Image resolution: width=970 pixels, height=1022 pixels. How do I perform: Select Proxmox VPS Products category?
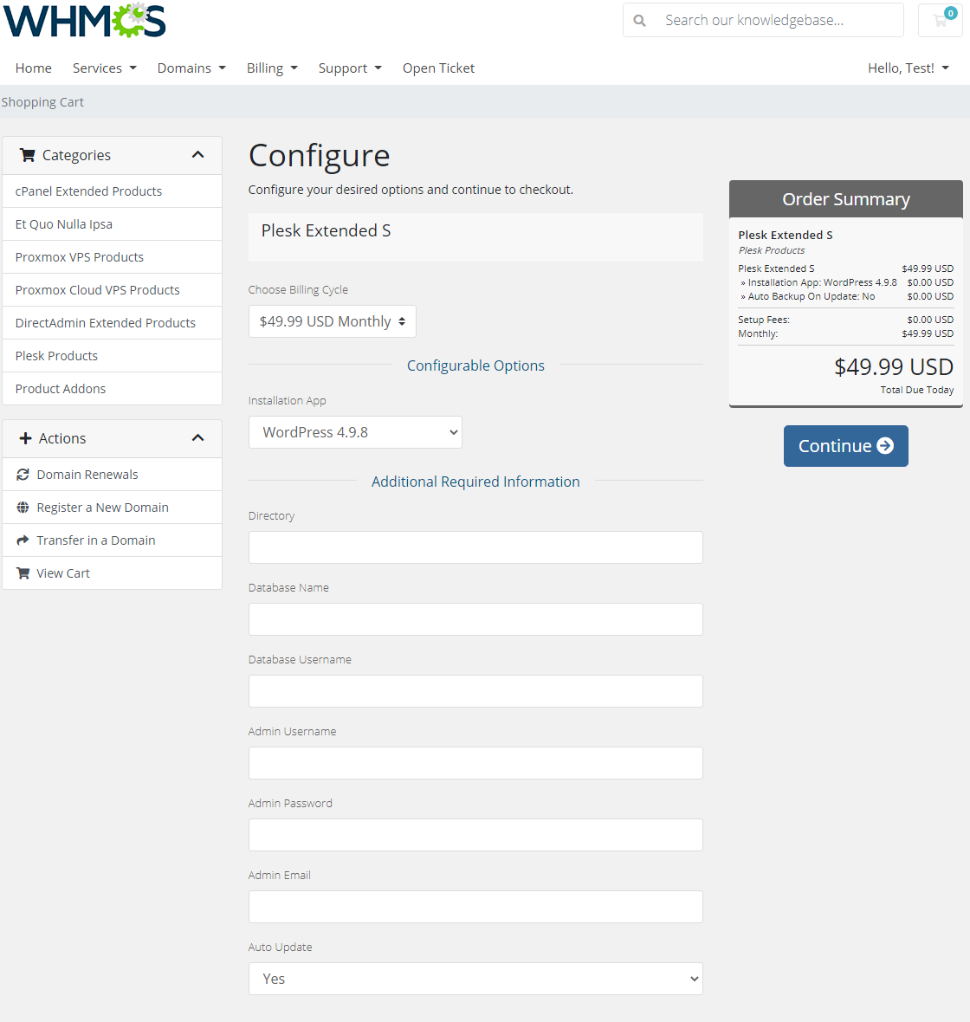[112, 257]
